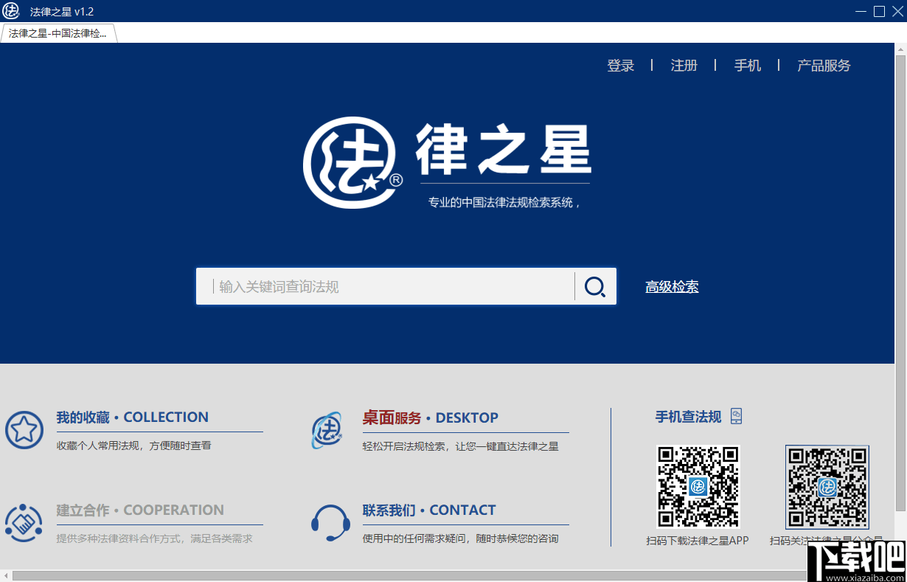The image size is (907, 582).
Task: Select the 手机 navigation item
Action: pos(748,66)
